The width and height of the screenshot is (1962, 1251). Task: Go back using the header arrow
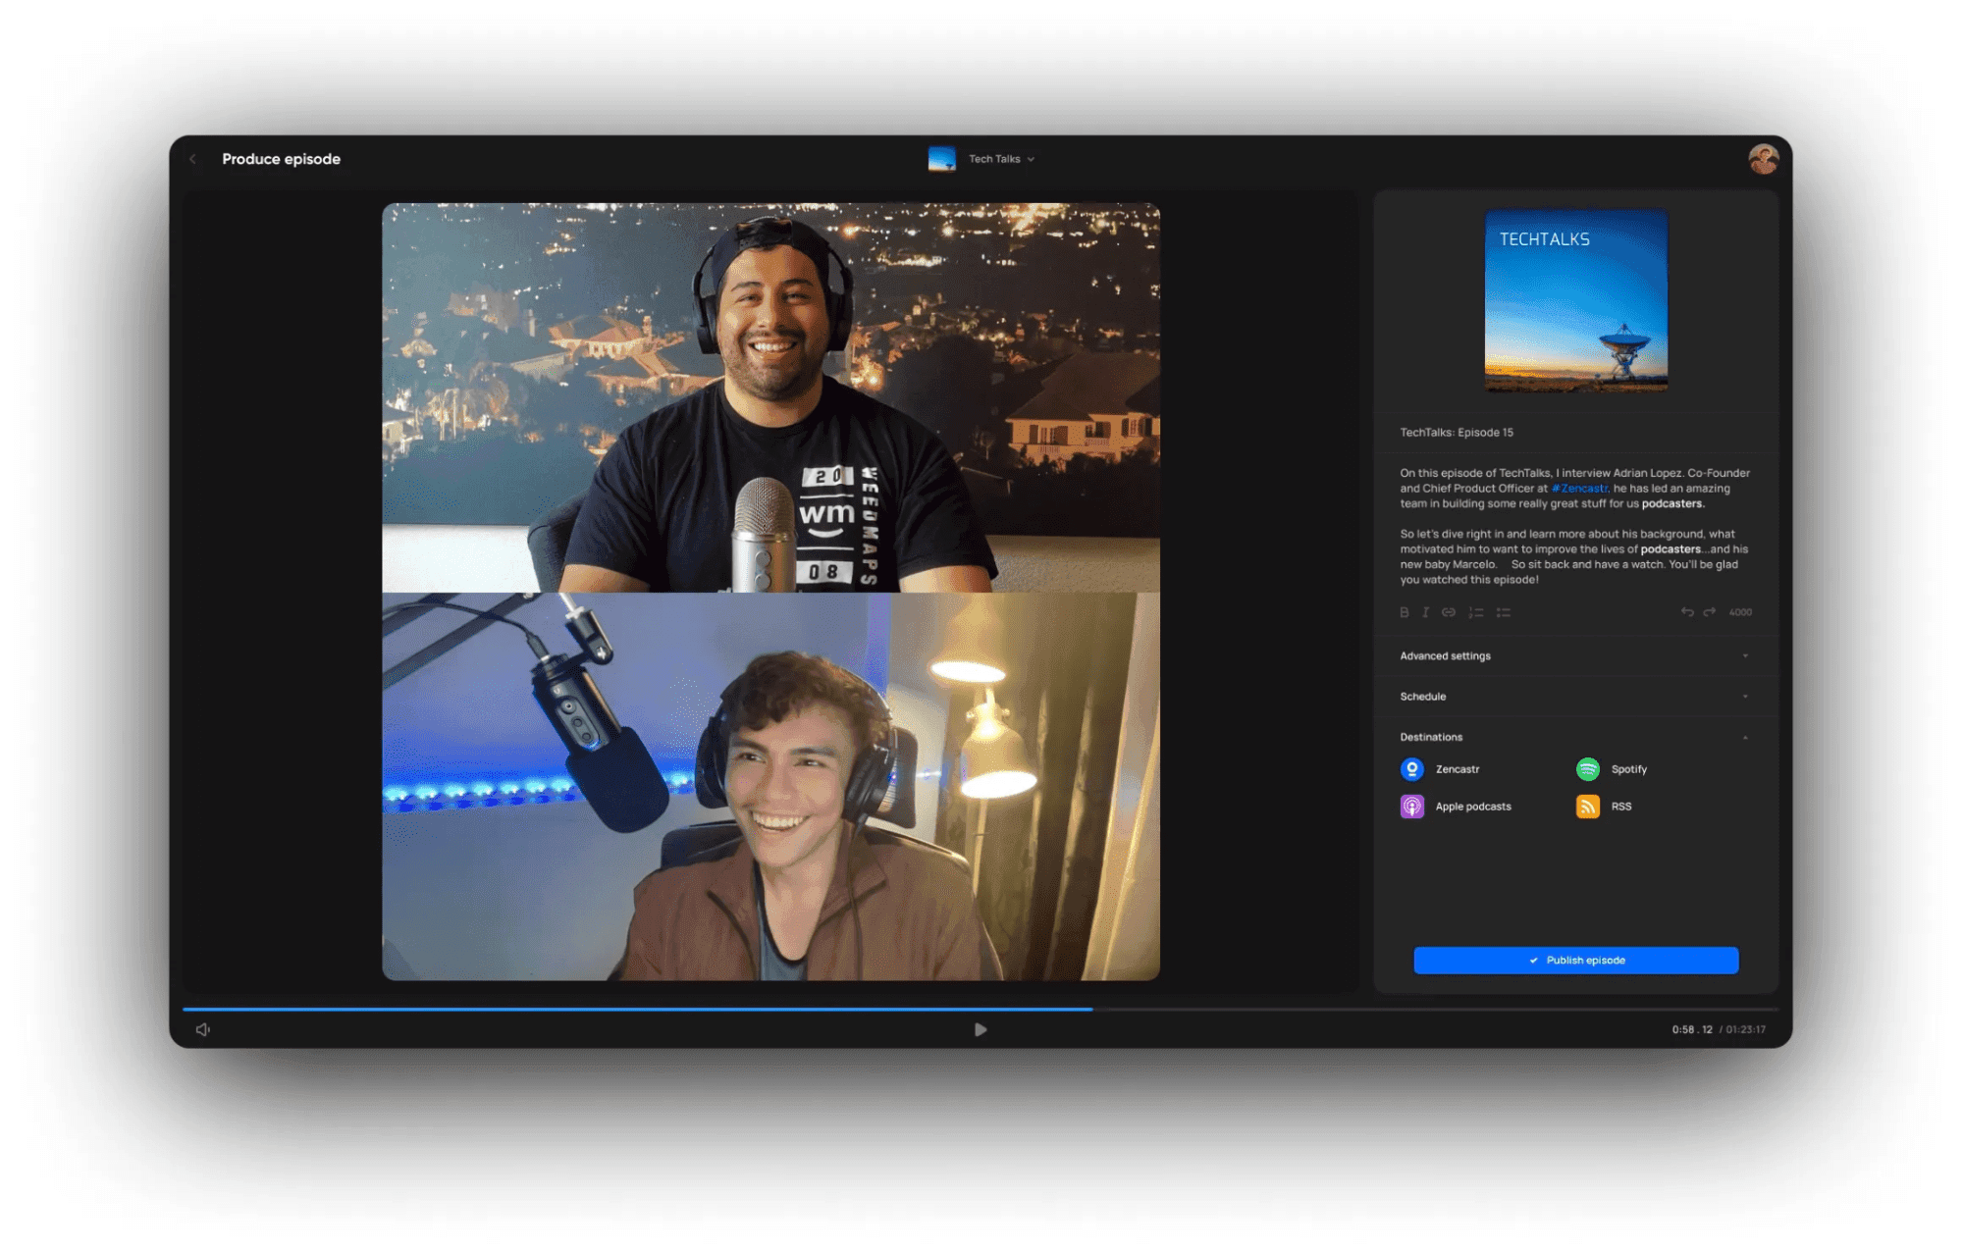(193, 159)
